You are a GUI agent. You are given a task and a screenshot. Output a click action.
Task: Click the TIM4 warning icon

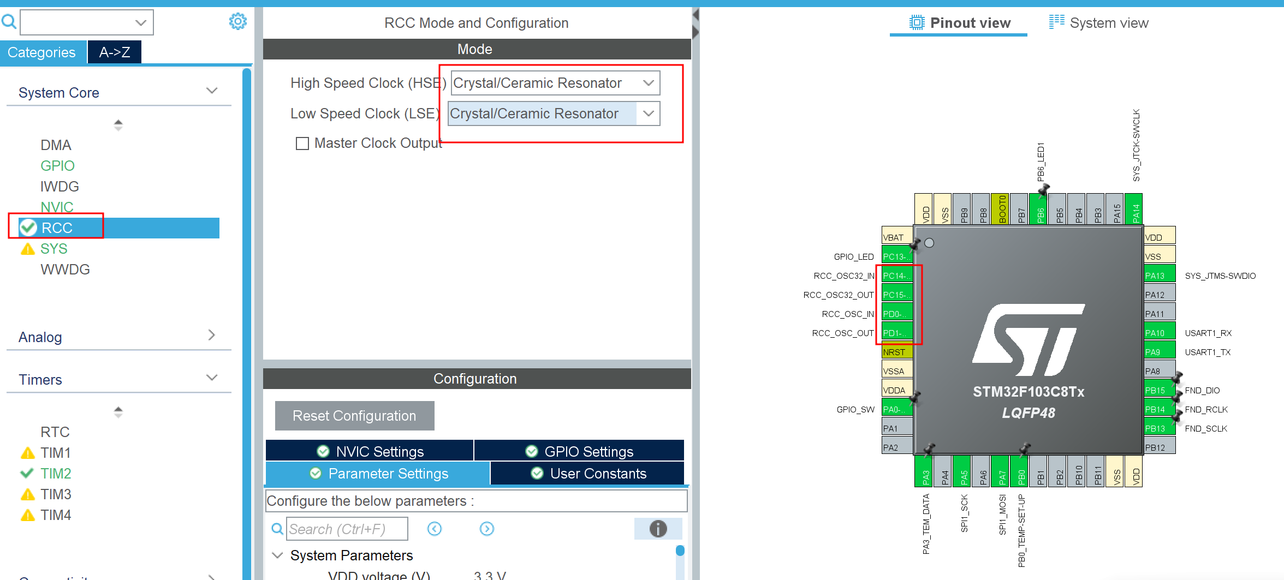tap(27, 516)
